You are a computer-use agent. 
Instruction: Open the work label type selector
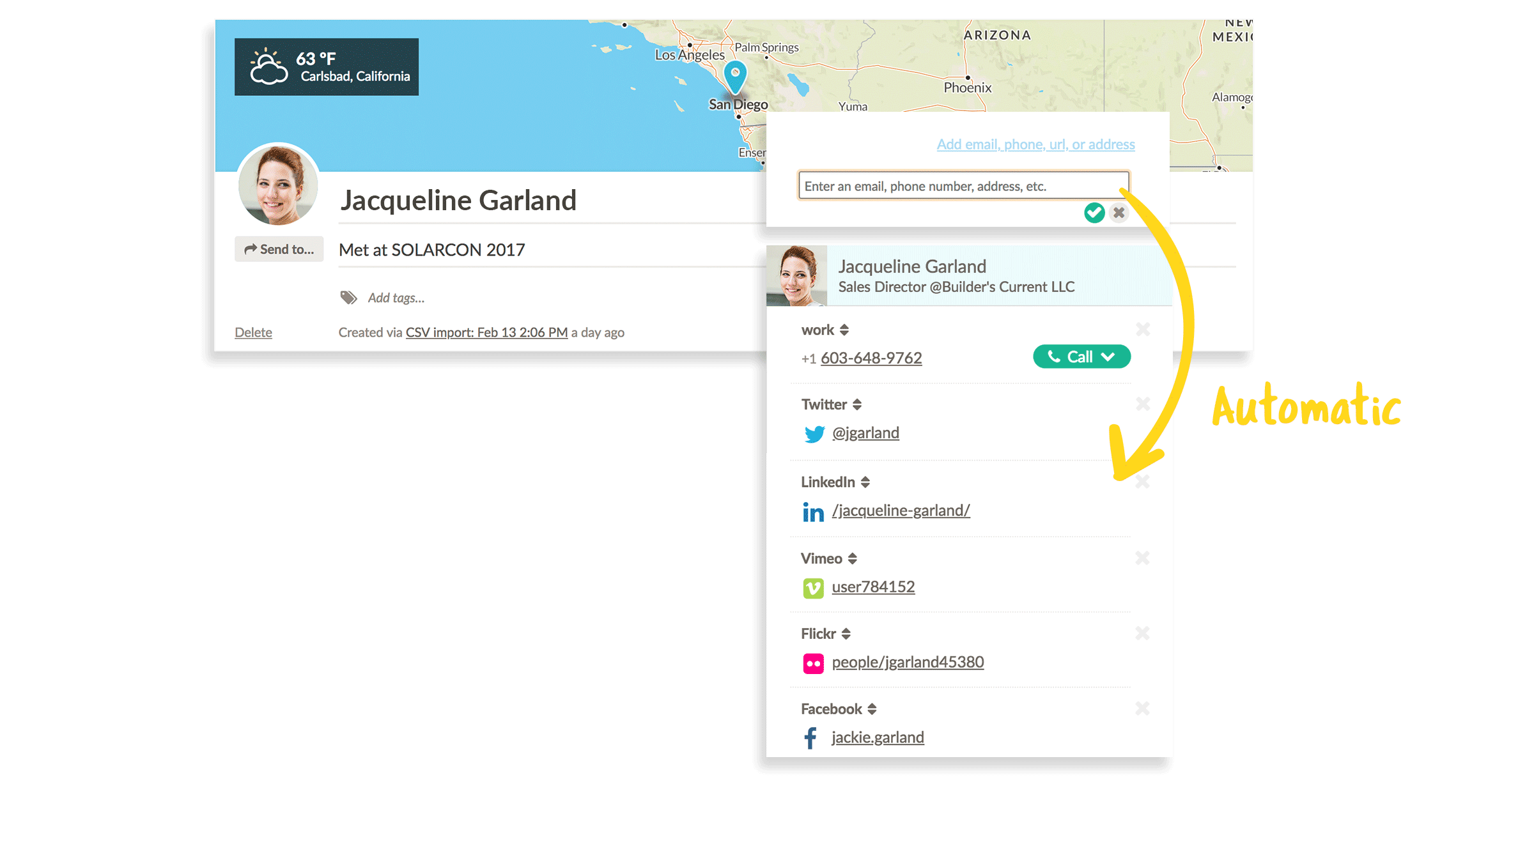(x=844, y=330)
